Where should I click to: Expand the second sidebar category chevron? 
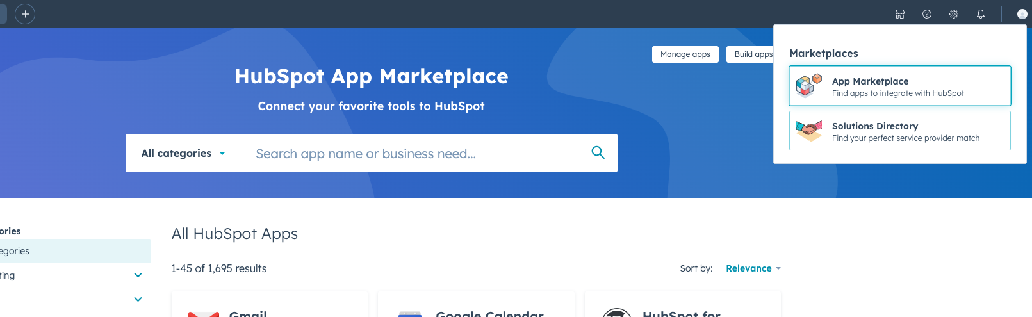pos(138,299)
